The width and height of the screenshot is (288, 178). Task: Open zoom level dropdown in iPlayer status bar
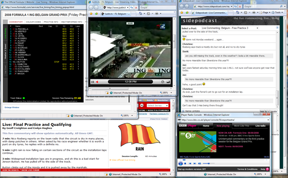point(265,174)
